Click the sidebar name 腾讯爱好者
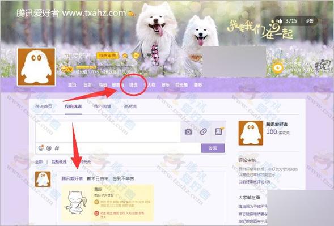Viewport: 334px width, 226px height. point(277,124)
